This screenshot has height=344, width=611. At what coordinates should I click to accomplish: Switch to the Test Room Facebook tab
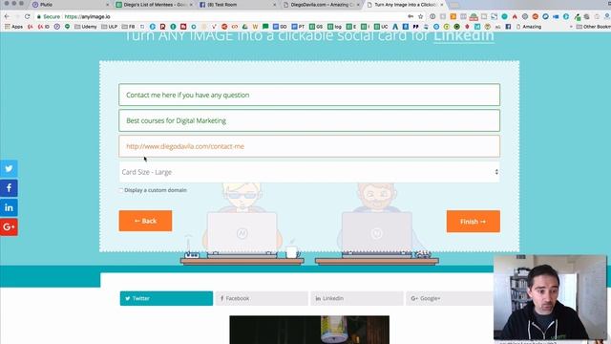point(238,5)
